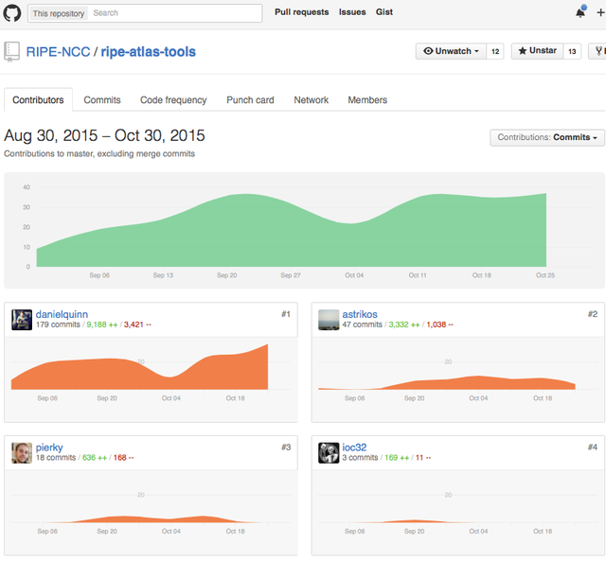Open the notifications bell icon
Image resolution: width=606 pixels, height=562 pixels.
pos(580,12)
